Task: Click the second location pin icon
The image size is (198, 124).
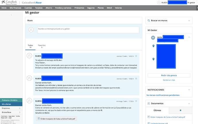Action: (154, 59)
